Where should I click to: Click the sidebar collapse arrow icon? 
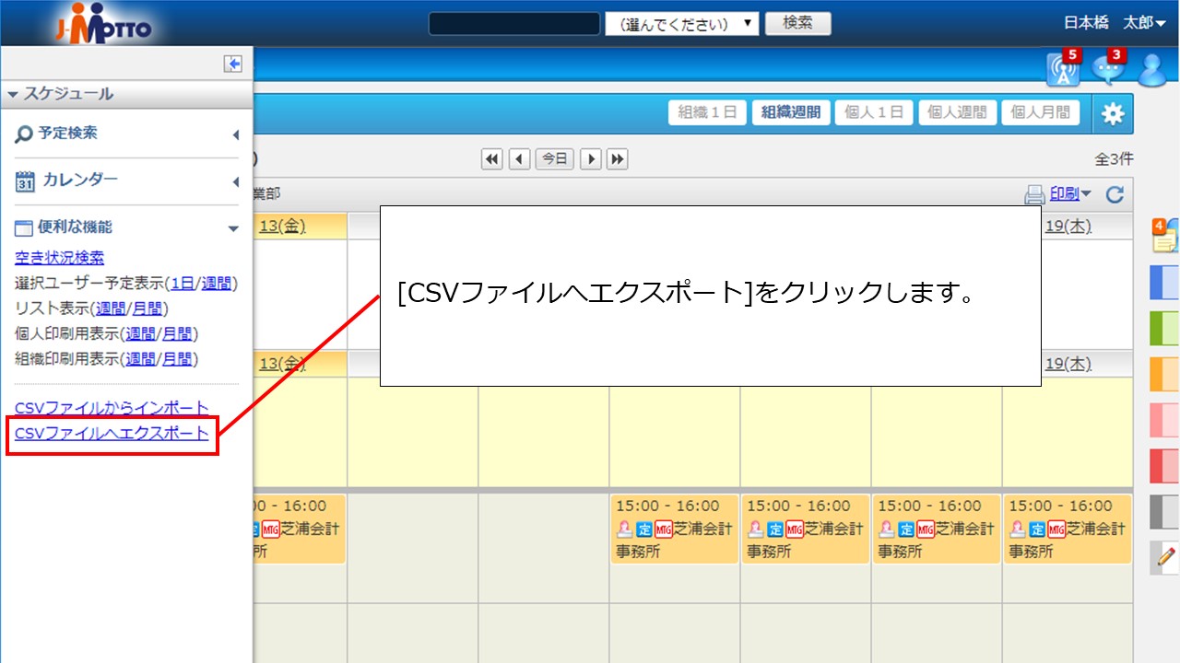(232, 64)
